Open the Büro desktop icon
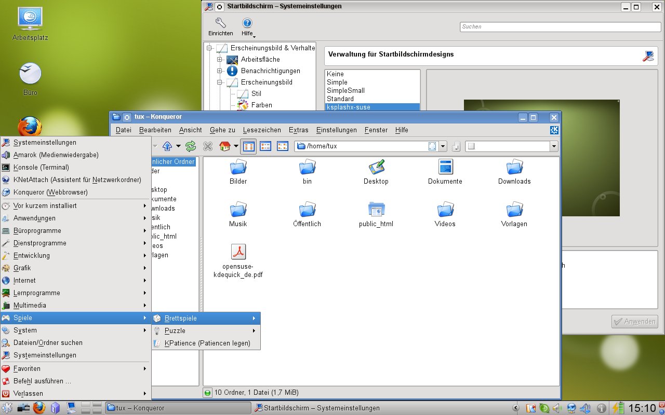 tap(30, 79)
